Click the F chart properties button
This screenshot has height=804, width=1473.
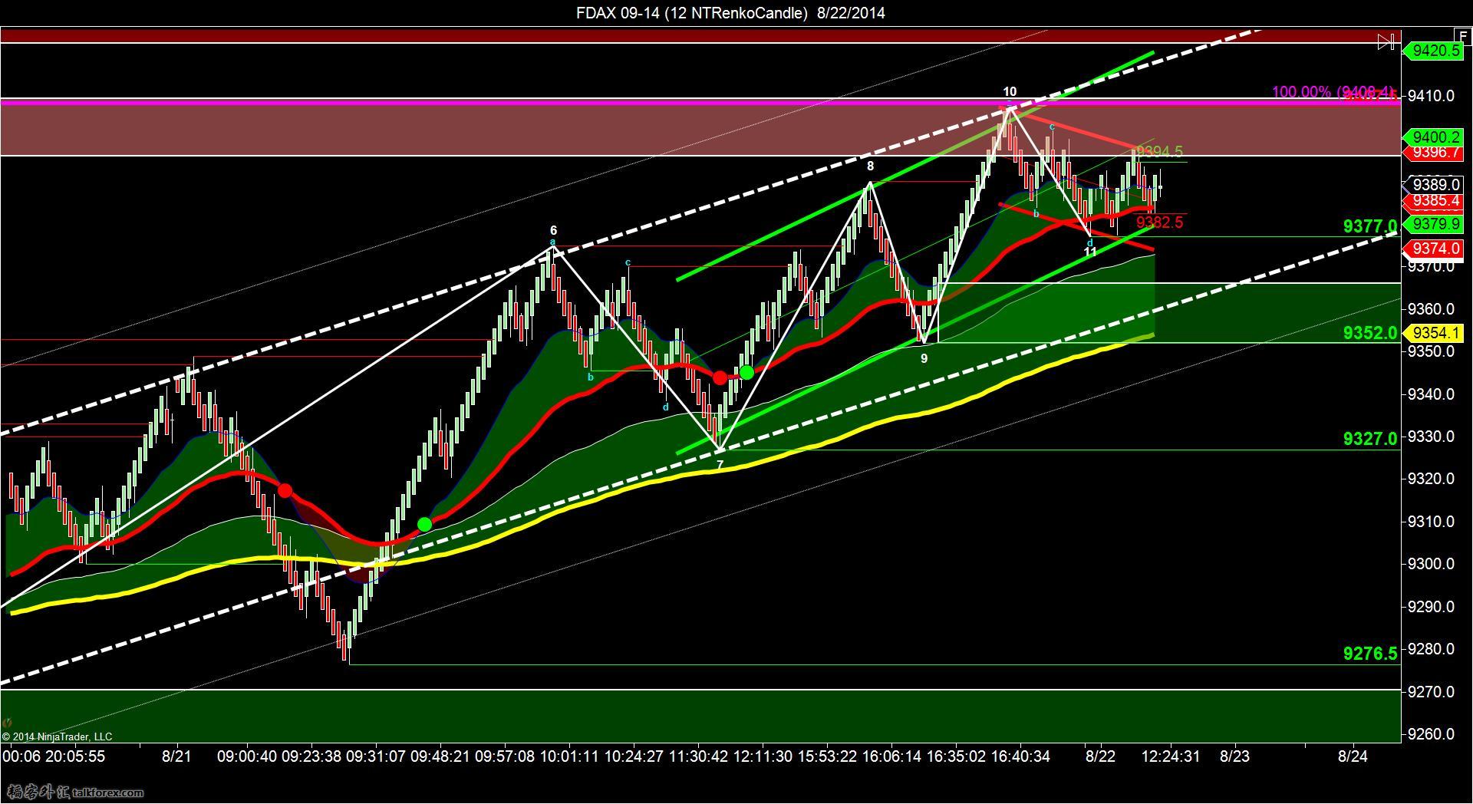pyautogui.click(x=1462, y=35)
